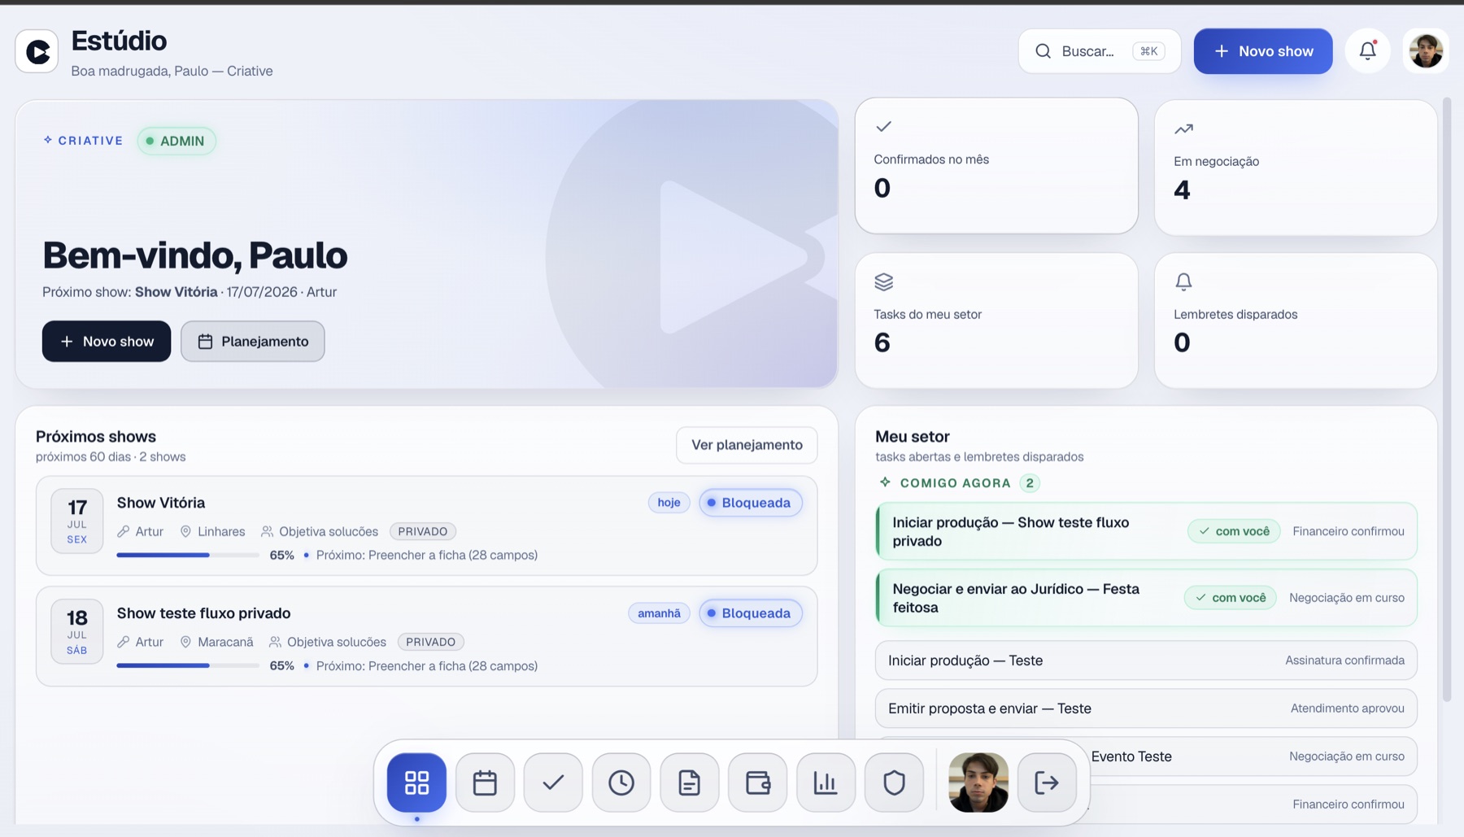Open the Show teste fluxo privado row title
The image size is (1464, 837).
tap(203, 613)
